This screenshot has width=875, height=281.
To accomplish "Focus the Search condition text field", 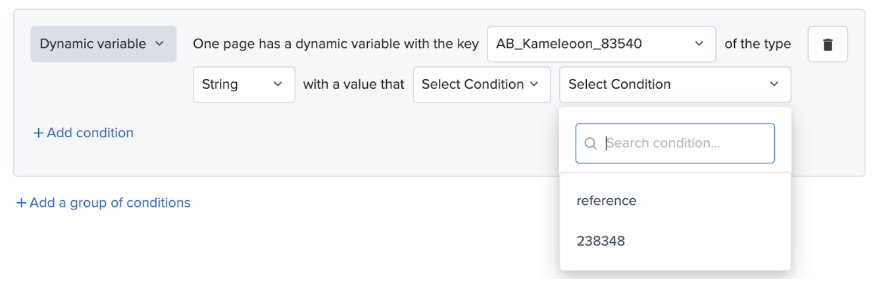I will tap(675, 143).
